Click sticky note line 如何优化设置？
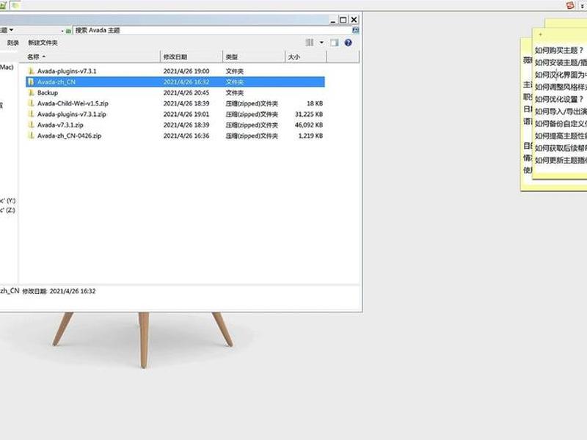587x440 pixels. 559,99
